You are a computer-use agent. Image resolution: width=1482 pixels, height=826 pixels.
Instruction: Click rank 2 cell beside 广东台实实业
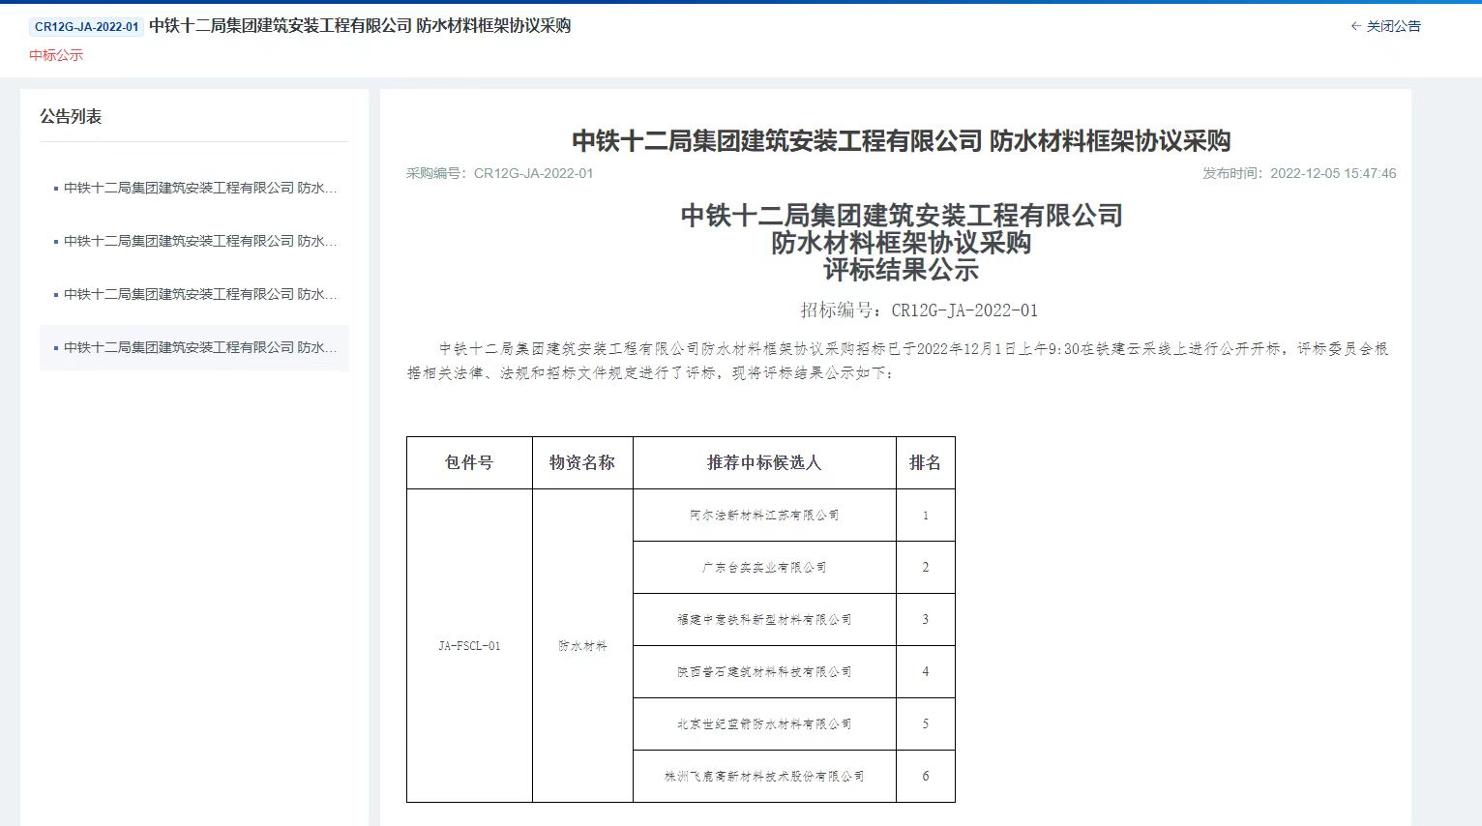925,568
